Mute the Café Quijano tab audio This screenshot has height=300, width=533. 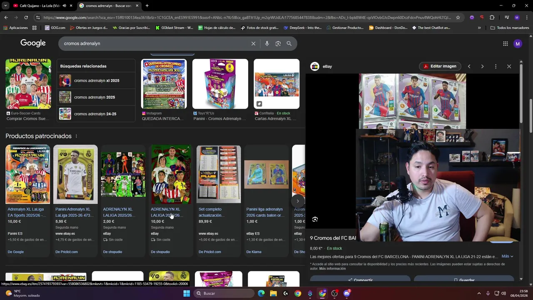pos(64,5)
